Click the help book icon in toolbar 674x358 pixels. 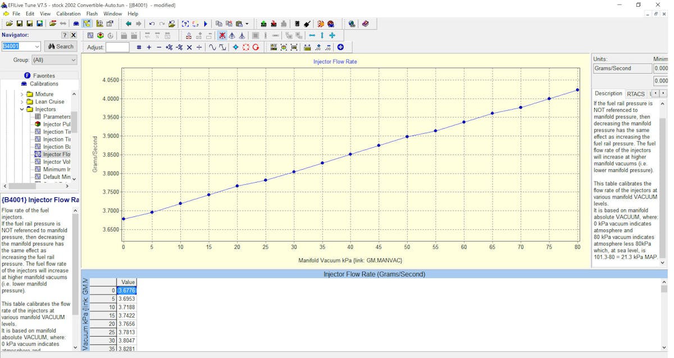tap(366, 24)
